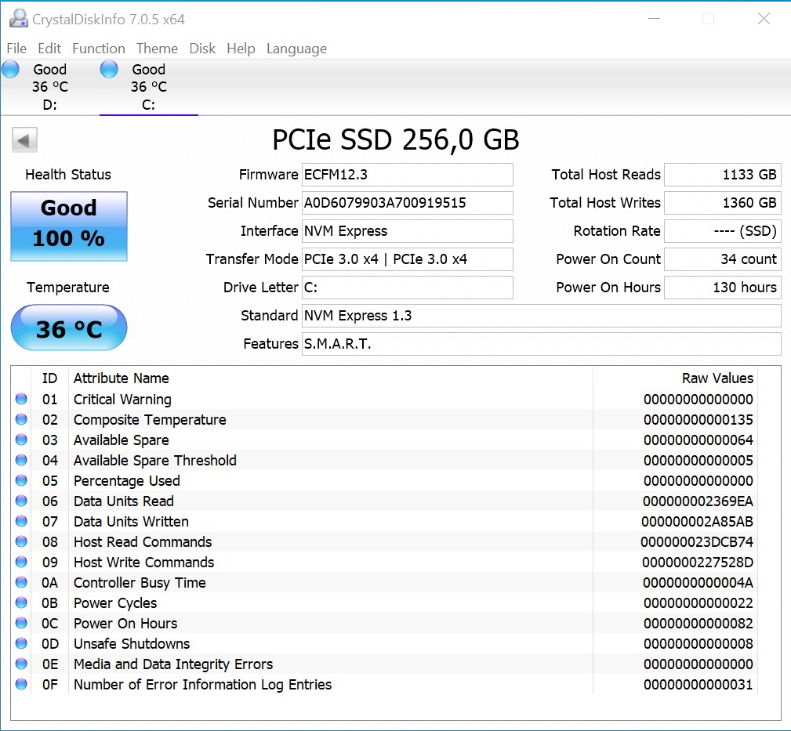Click the Drive Letter field C:

407,288
